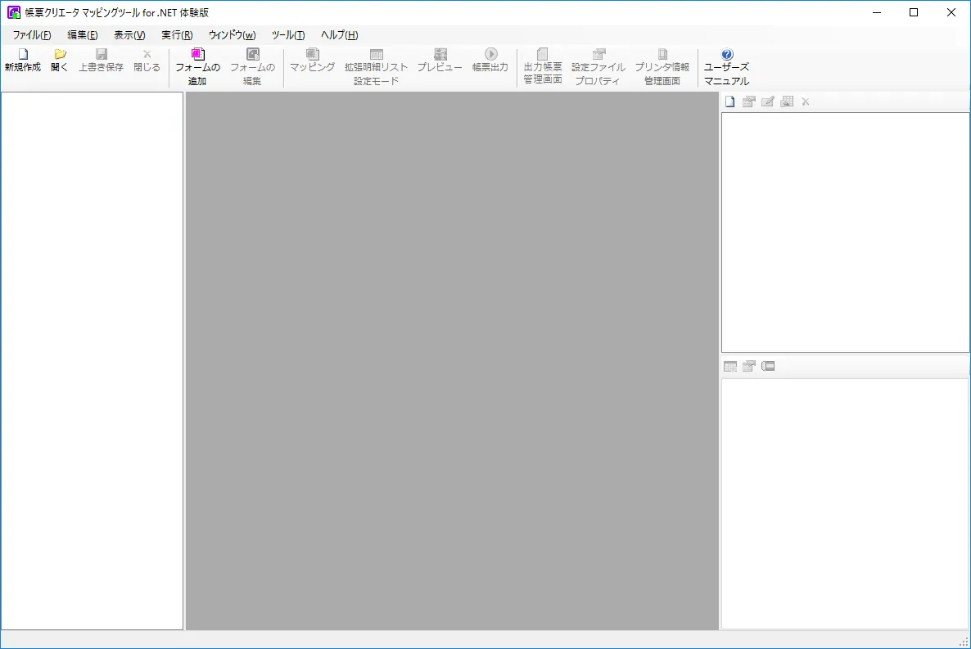Open the ファイル(F) menu
Viewport: 971px width, 649px height.
point(31,35)
